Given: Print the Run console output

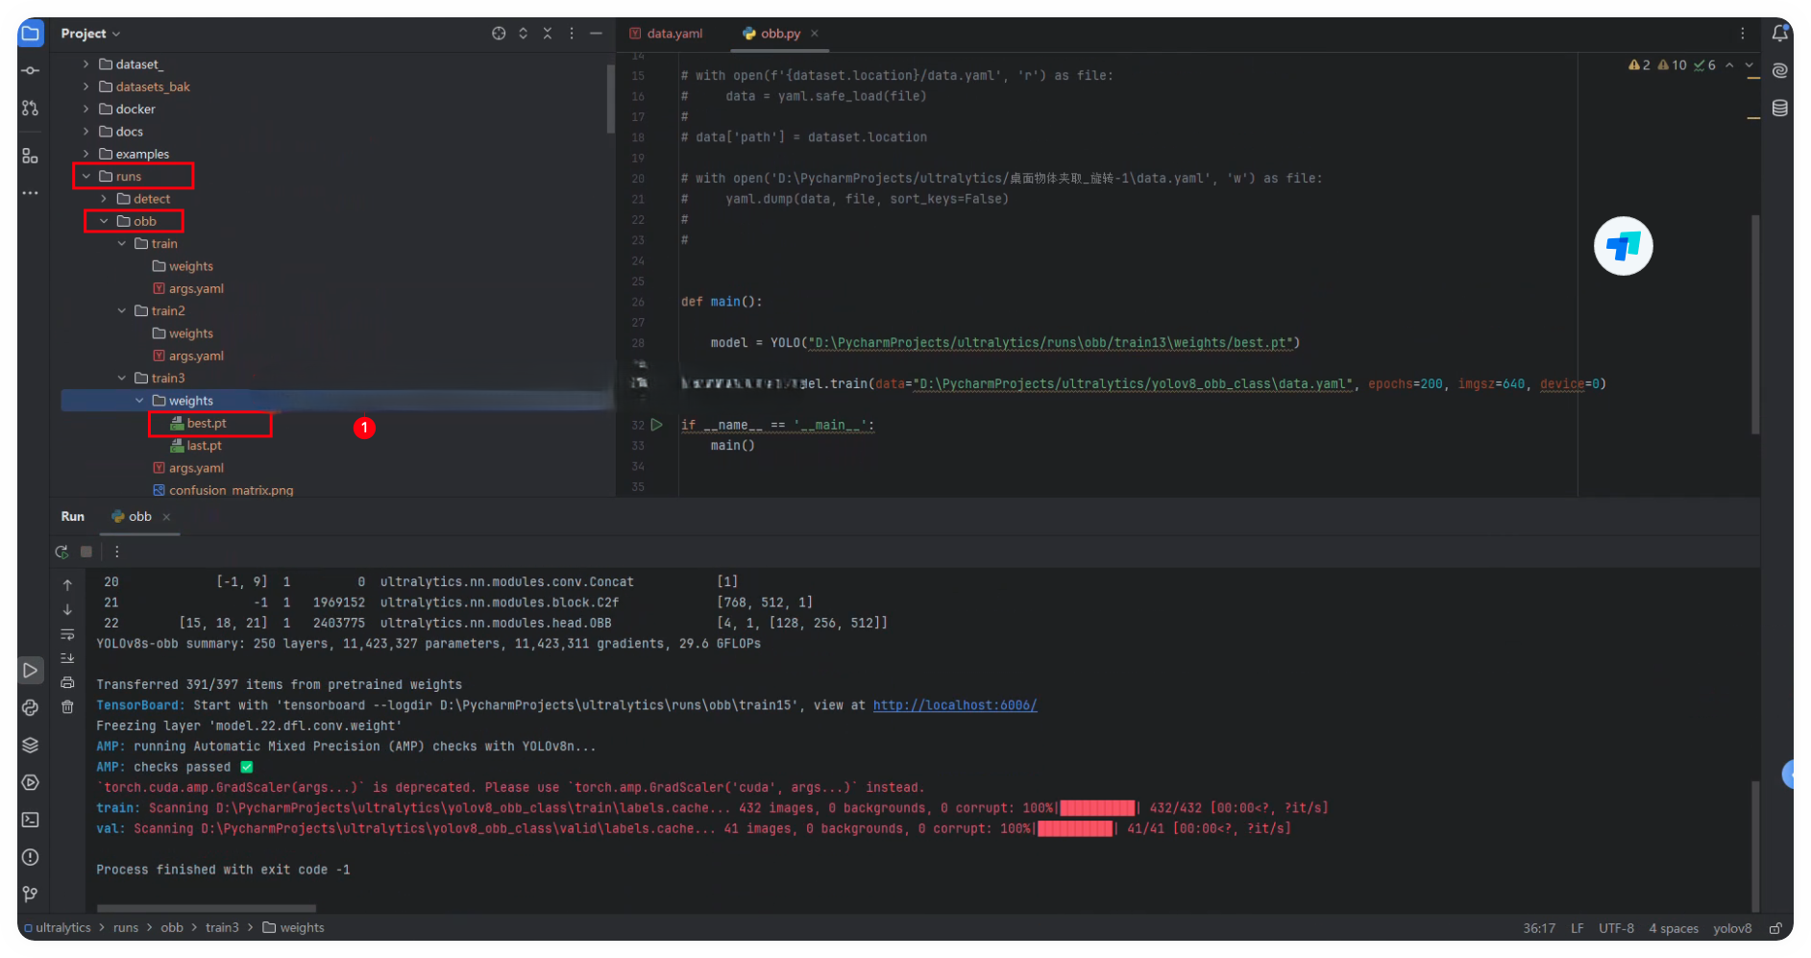Looking at the screenshot, I should [67, 683].
